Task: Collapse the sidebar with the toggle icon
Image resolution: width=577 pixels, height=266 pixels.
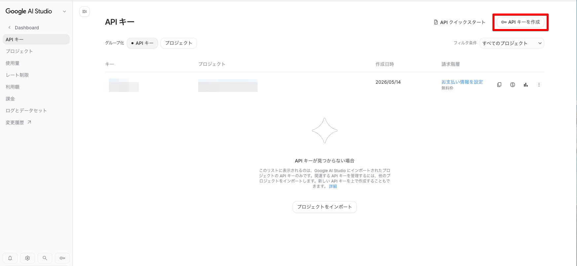Action: [85, 12]
